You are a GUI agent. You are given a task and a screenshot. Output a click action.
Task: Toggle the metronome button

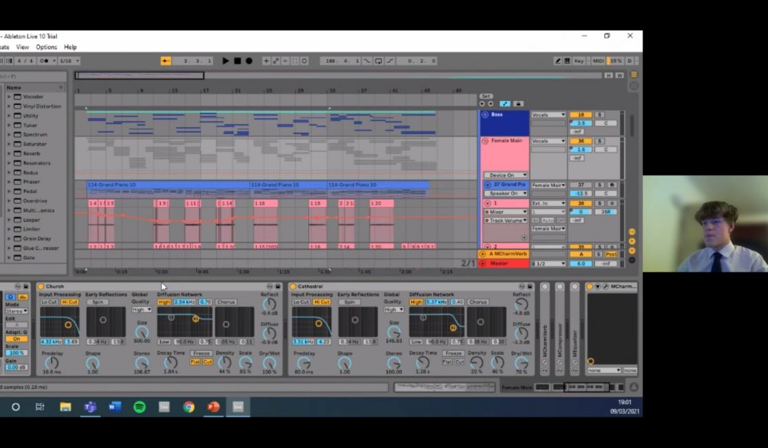pyautogui.click(x=44, y=60)
